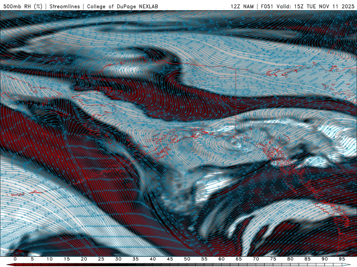Viewport: 357px width, 267px height.
Task: Click the "20" color scale label
Action: coord(84,259)
